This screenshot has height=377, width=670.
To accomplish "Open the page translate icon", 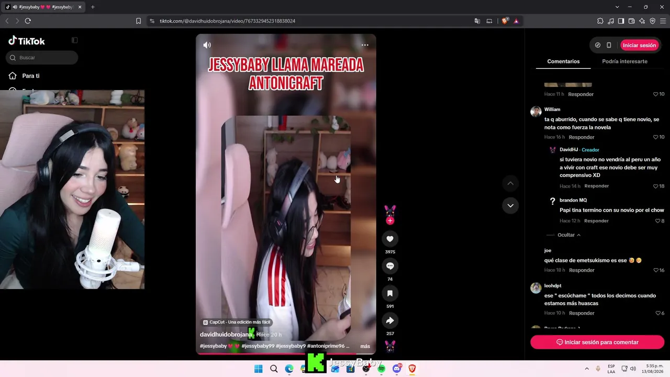I will click(x=477, y=21).
